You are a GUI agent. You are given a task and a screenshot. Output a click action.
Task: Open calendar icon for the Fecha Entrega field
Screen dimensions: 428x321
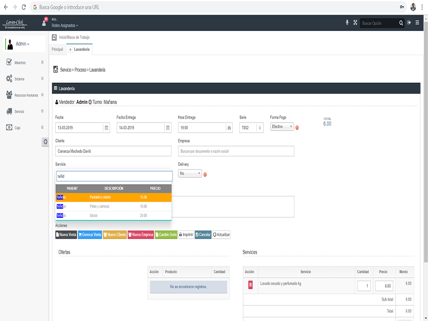pyautogui.click(x=168, y=128)
